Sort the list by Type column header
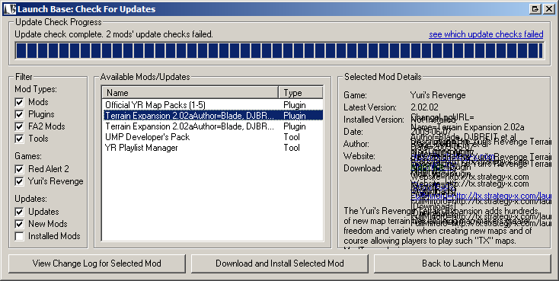The width and height of the screenshot is (559, 281). point(301,93)
